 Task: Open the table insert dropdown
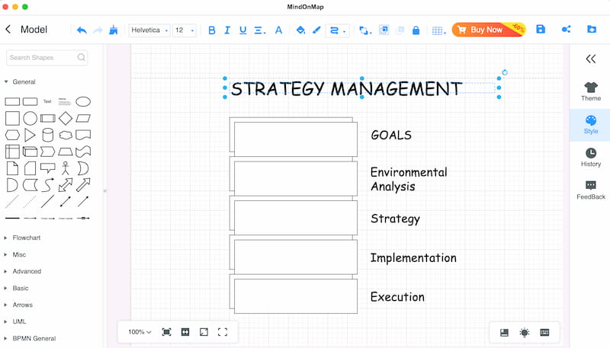tap(439, 30)
